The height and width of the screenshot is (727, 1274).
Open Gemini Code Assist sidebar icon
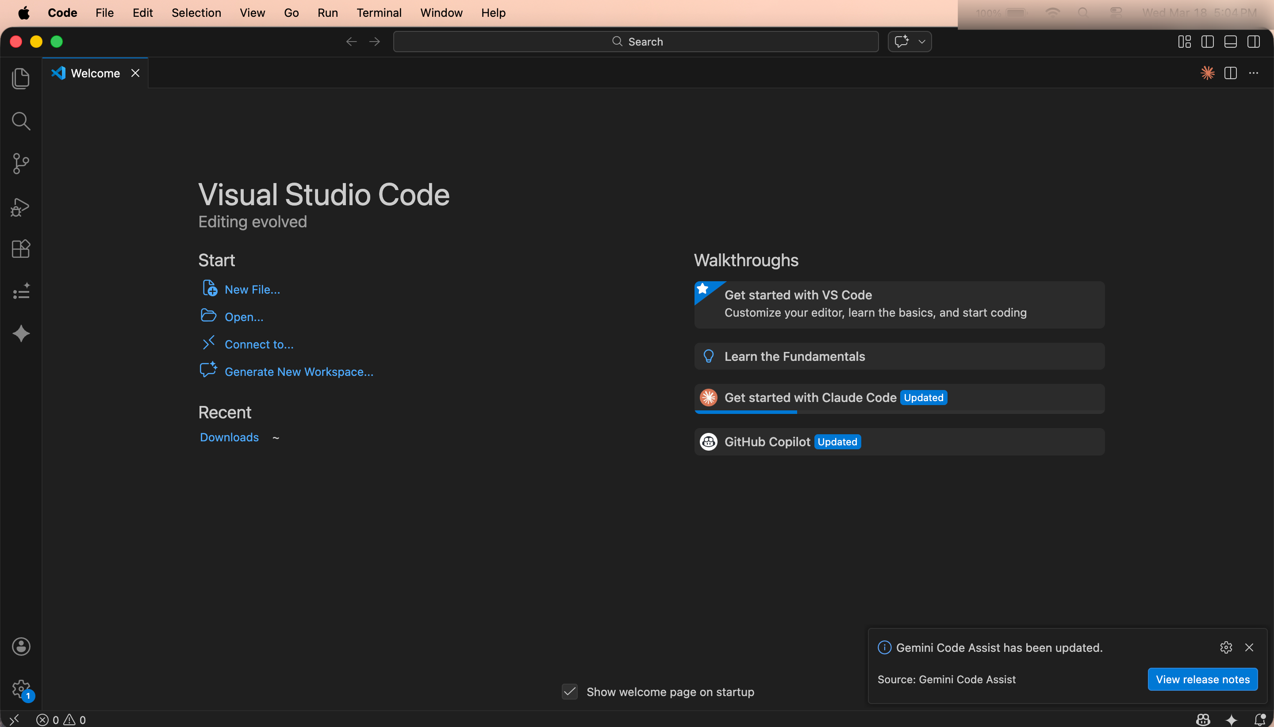(20, 333)
